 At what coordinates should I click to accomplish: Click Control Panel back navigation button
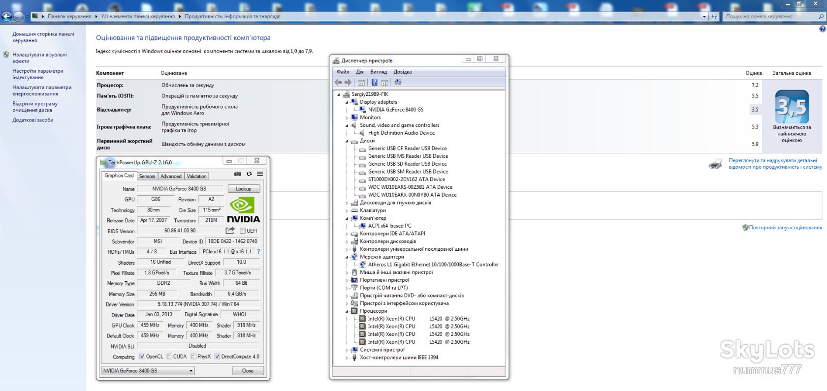(x=6, y=17)
